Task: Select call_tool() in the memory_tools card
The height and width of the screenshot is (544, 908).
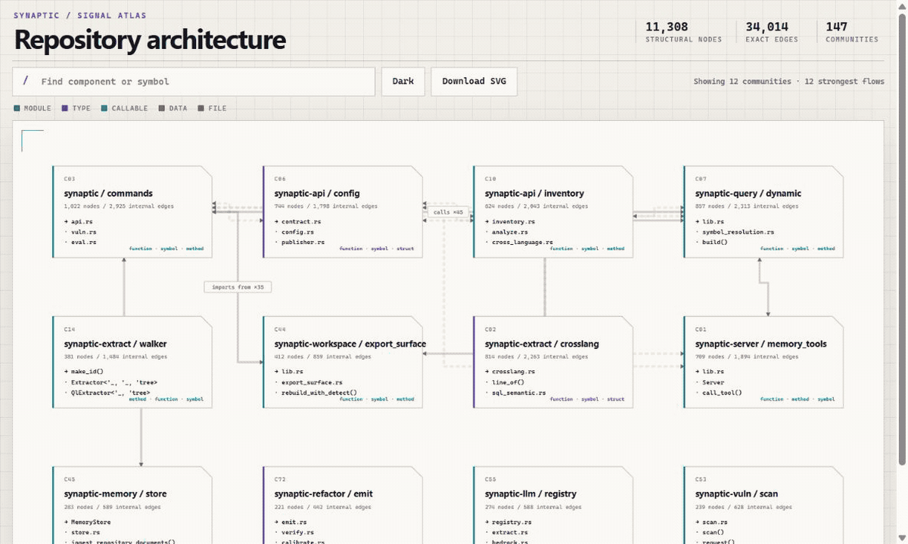Action: tap(723, 392)
